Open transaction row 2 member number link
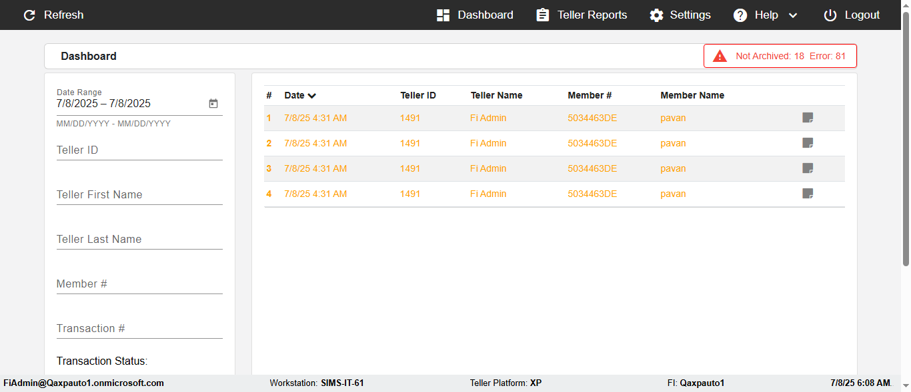The image size is (911, 392). point(592,143)
